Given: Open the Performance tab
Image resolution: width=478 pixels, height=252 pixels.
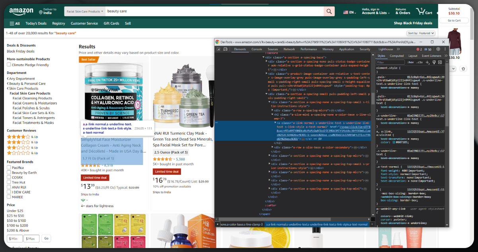Looking at the screenshot, I should point(309,49).
